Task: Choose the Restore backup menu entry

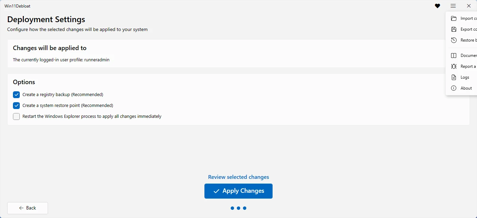Action: 462,40
